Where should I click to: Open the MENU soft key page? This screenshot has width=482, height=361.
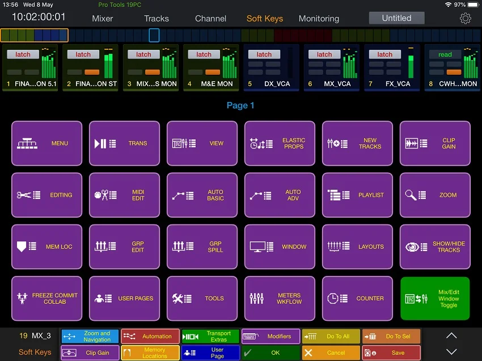[46, 143]
